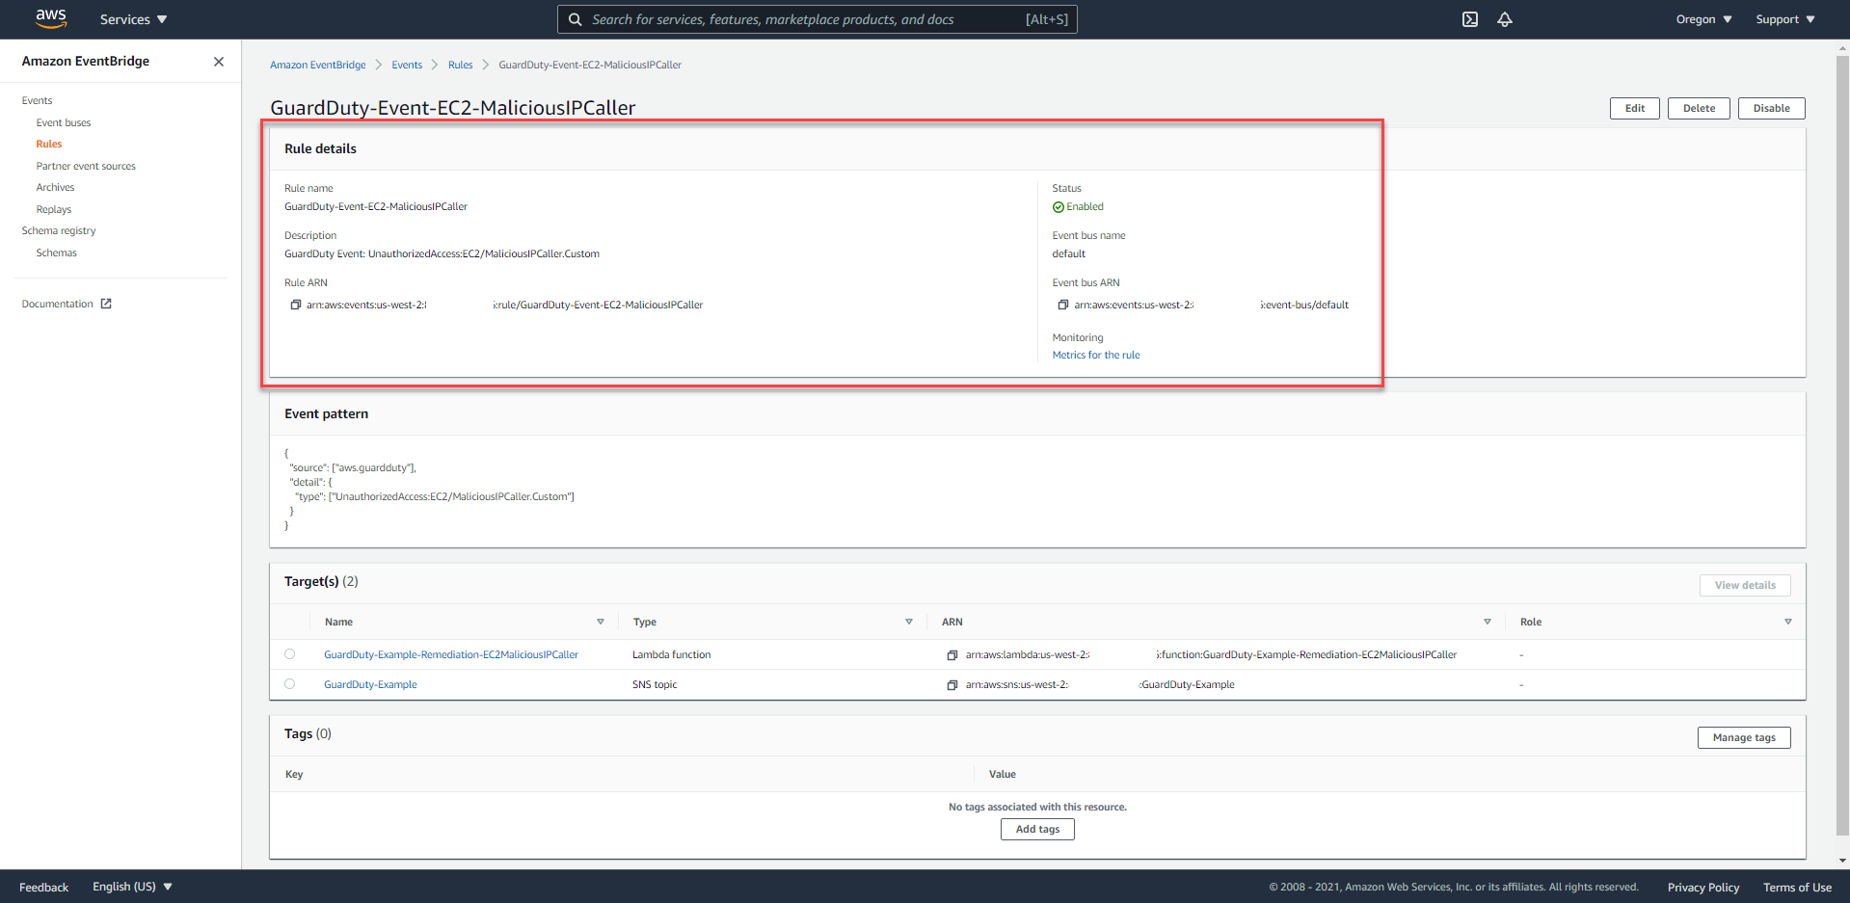Focus the services search field
Viewport: 1850px width, 903px height.
817,19
